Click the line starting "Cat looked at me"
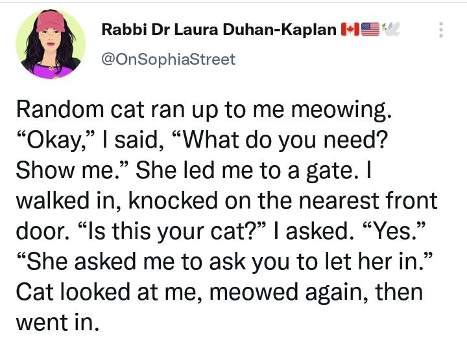Image resolution: width=467 pixels, height=338 pixels. pyautogui.click(x=219, y=291)
